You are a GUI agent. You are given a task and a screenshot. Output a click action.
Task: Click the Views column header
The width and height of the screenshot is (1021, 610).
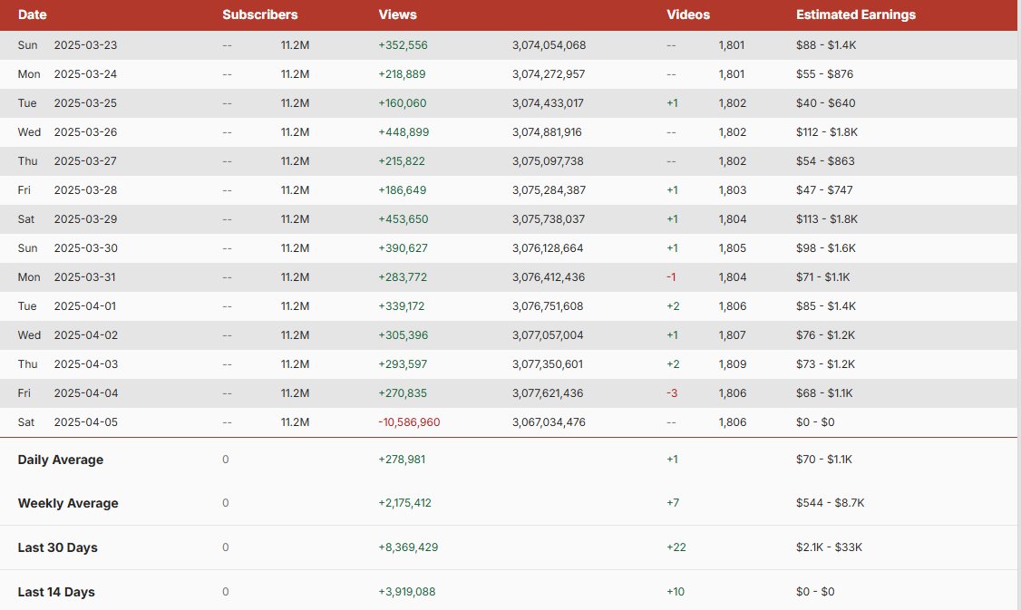[397, 15]
